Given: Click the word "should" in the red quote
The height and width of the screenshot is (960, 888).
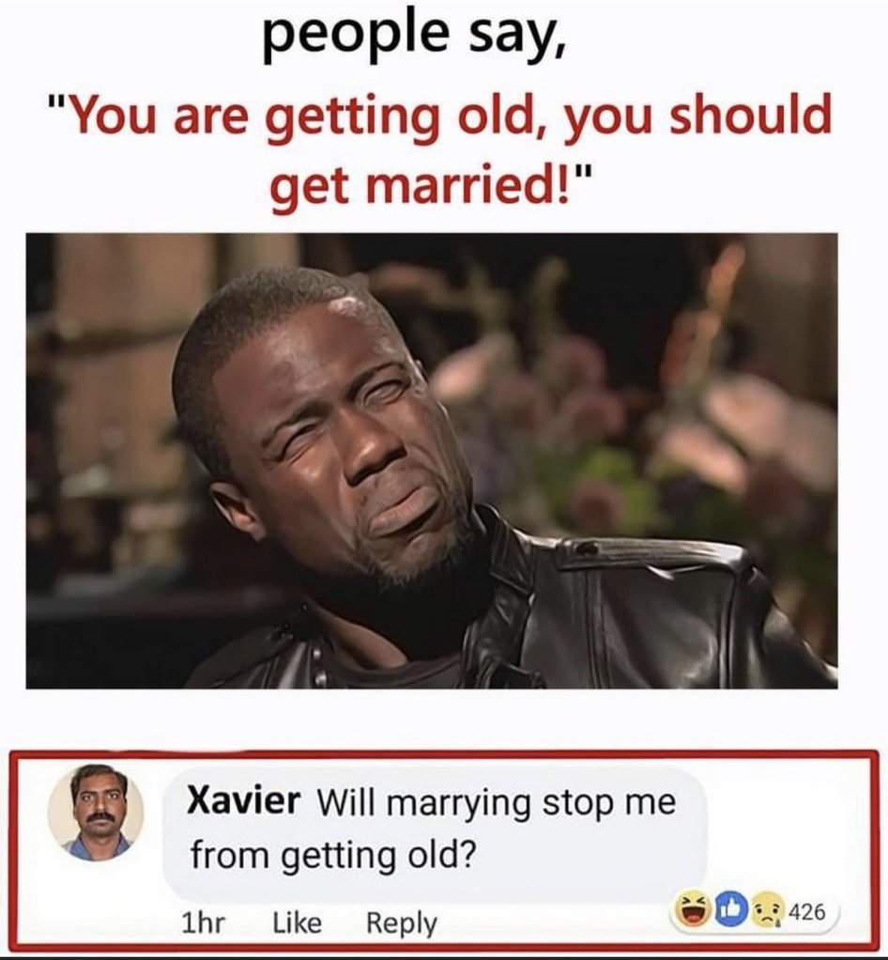Looking at the screenshot, I should pyautogui.click(x=750, y=116).
